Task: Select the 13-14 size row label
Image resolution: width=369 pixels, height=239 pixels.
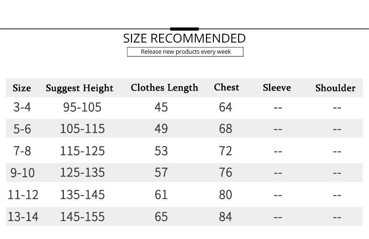Action: coord(23,217)
